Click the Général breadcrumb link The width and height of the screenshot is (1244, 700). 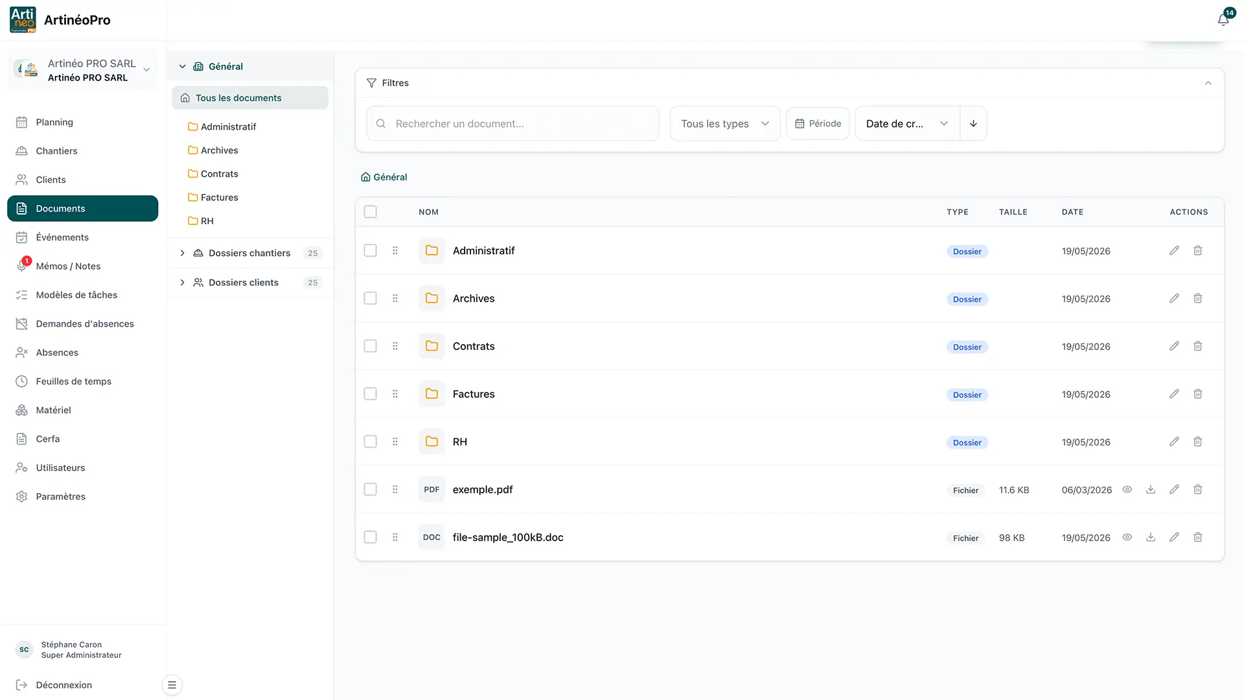tap(384, 177)
